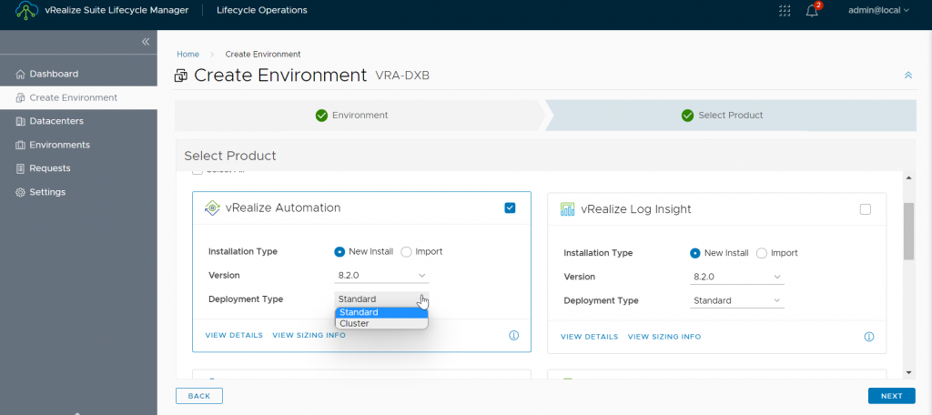Click the BACK button
The height and width of the screenshot is (415, 932).
[x=199, y=396]
